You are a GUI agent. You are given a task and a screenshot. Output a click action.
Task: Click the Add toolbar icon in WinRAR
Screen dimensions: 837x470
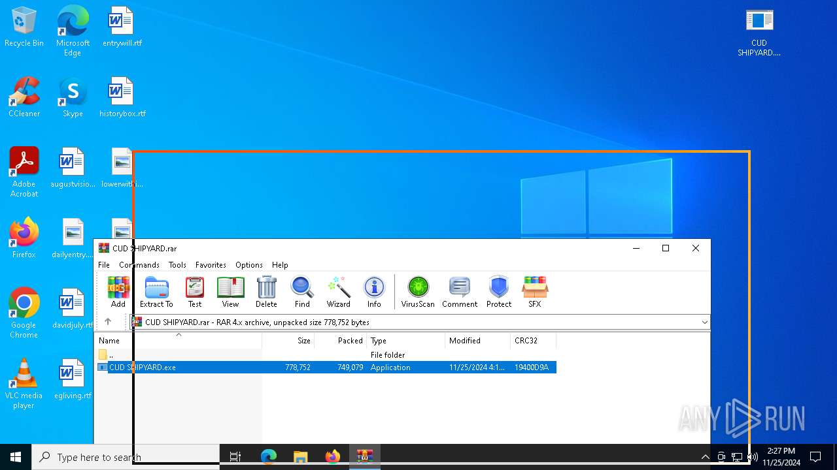click(118, 291)
